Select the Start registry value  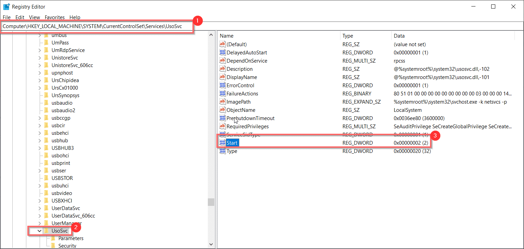click(x=232, y=143)
